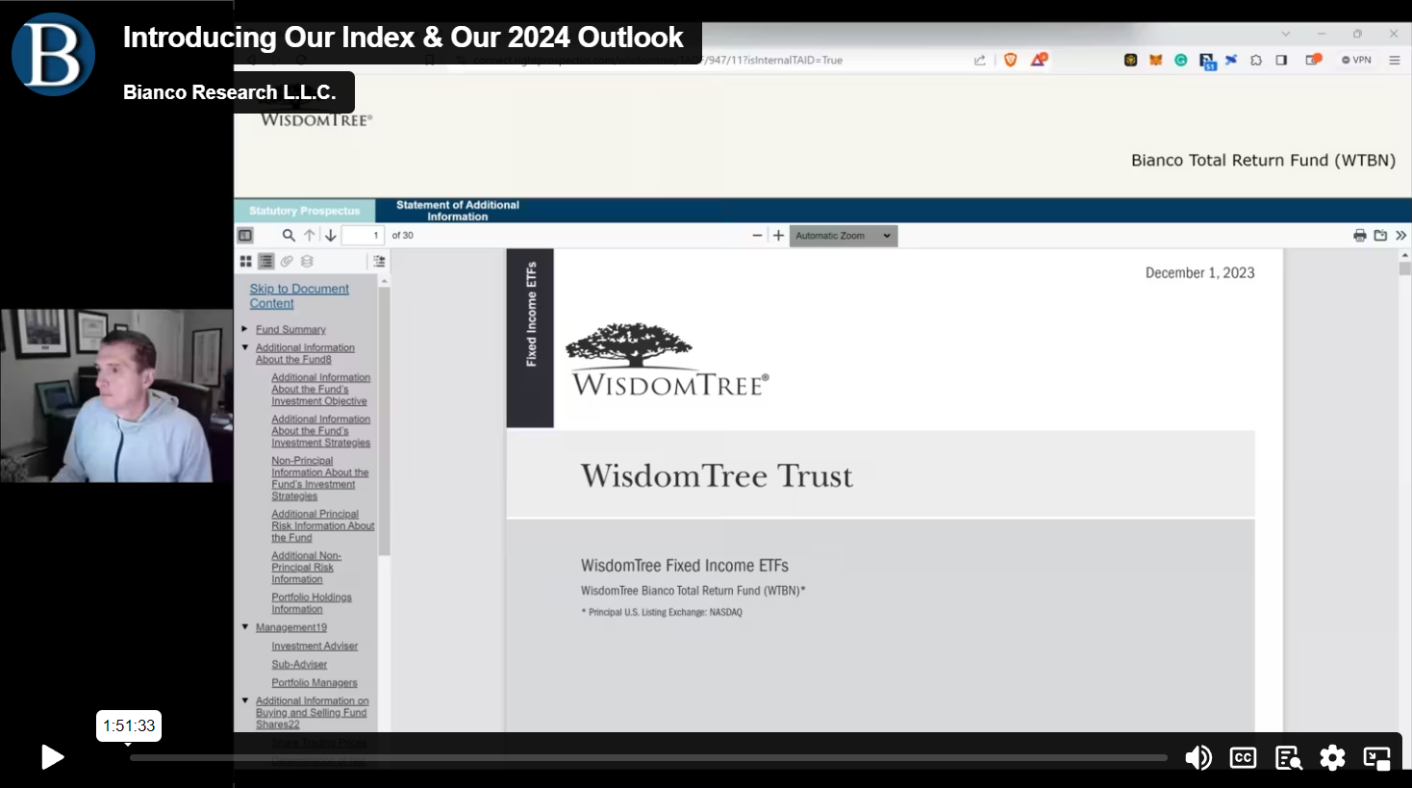Open Portfolio Holdings Information entry

click(x=312, y=603)
